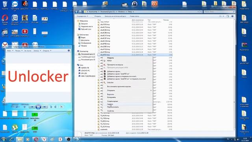This screenshot has width=252, height=142.
Task: Select LENOVO-PC under network
Action: click(85, 71)
